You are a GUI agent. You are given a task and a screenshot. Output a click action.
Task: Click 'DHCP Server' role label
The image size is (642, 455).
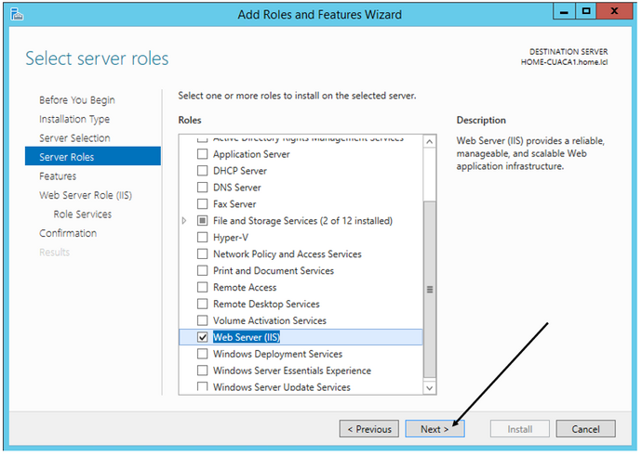[x=240, y=171]
